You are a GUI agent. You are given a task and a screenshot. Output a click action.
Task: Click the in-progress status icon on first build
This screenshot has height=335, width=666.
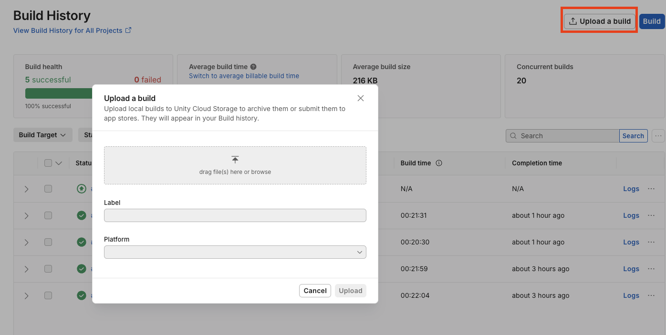81,189
